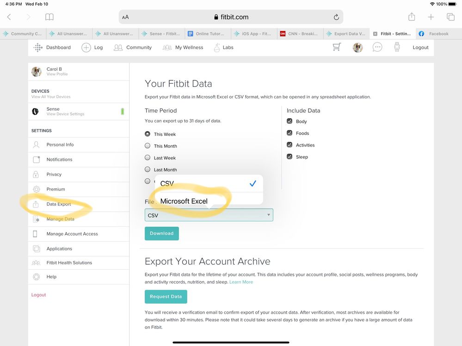
Task: Select the Last Week radio button
Action: (x=148, y=158)
